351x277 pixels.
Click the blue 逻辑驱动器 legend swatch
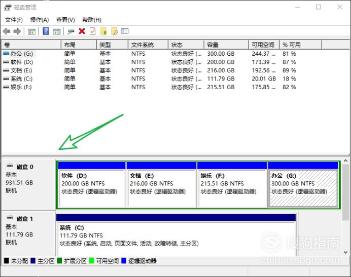click(x=124, y=261)
